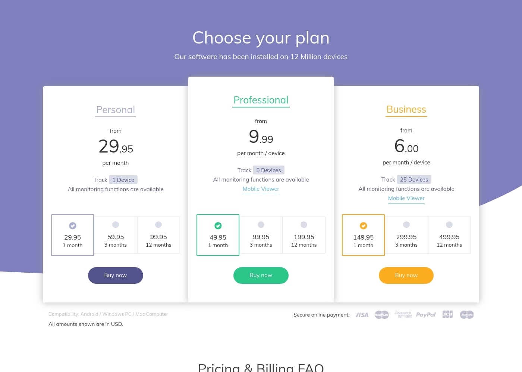Select the Personal plan heading
This screenshot has width=522, height=372.
coord(116,110)
